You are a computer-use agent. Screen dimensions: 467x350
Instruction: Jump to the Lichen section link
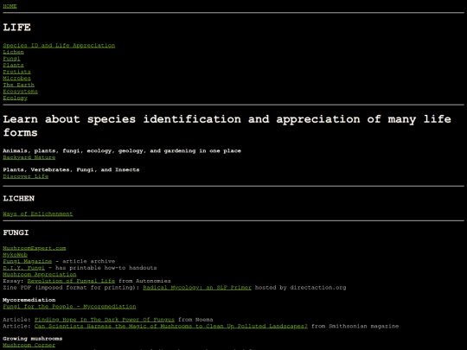(13, 52)
